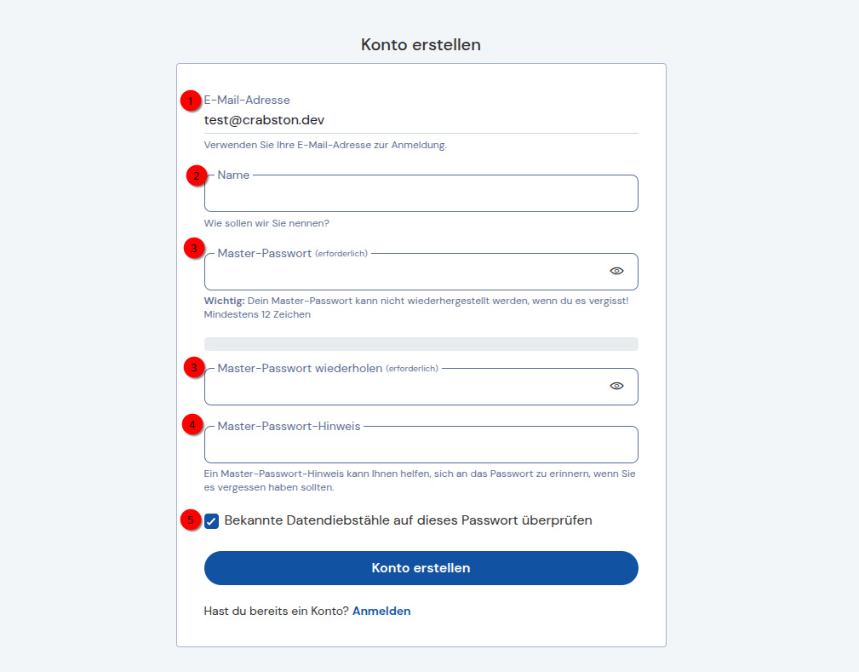The height and width of the screenshot is (672, 859).
Task: Click the gray password strength bar
Action: click(x=421, y=344)
